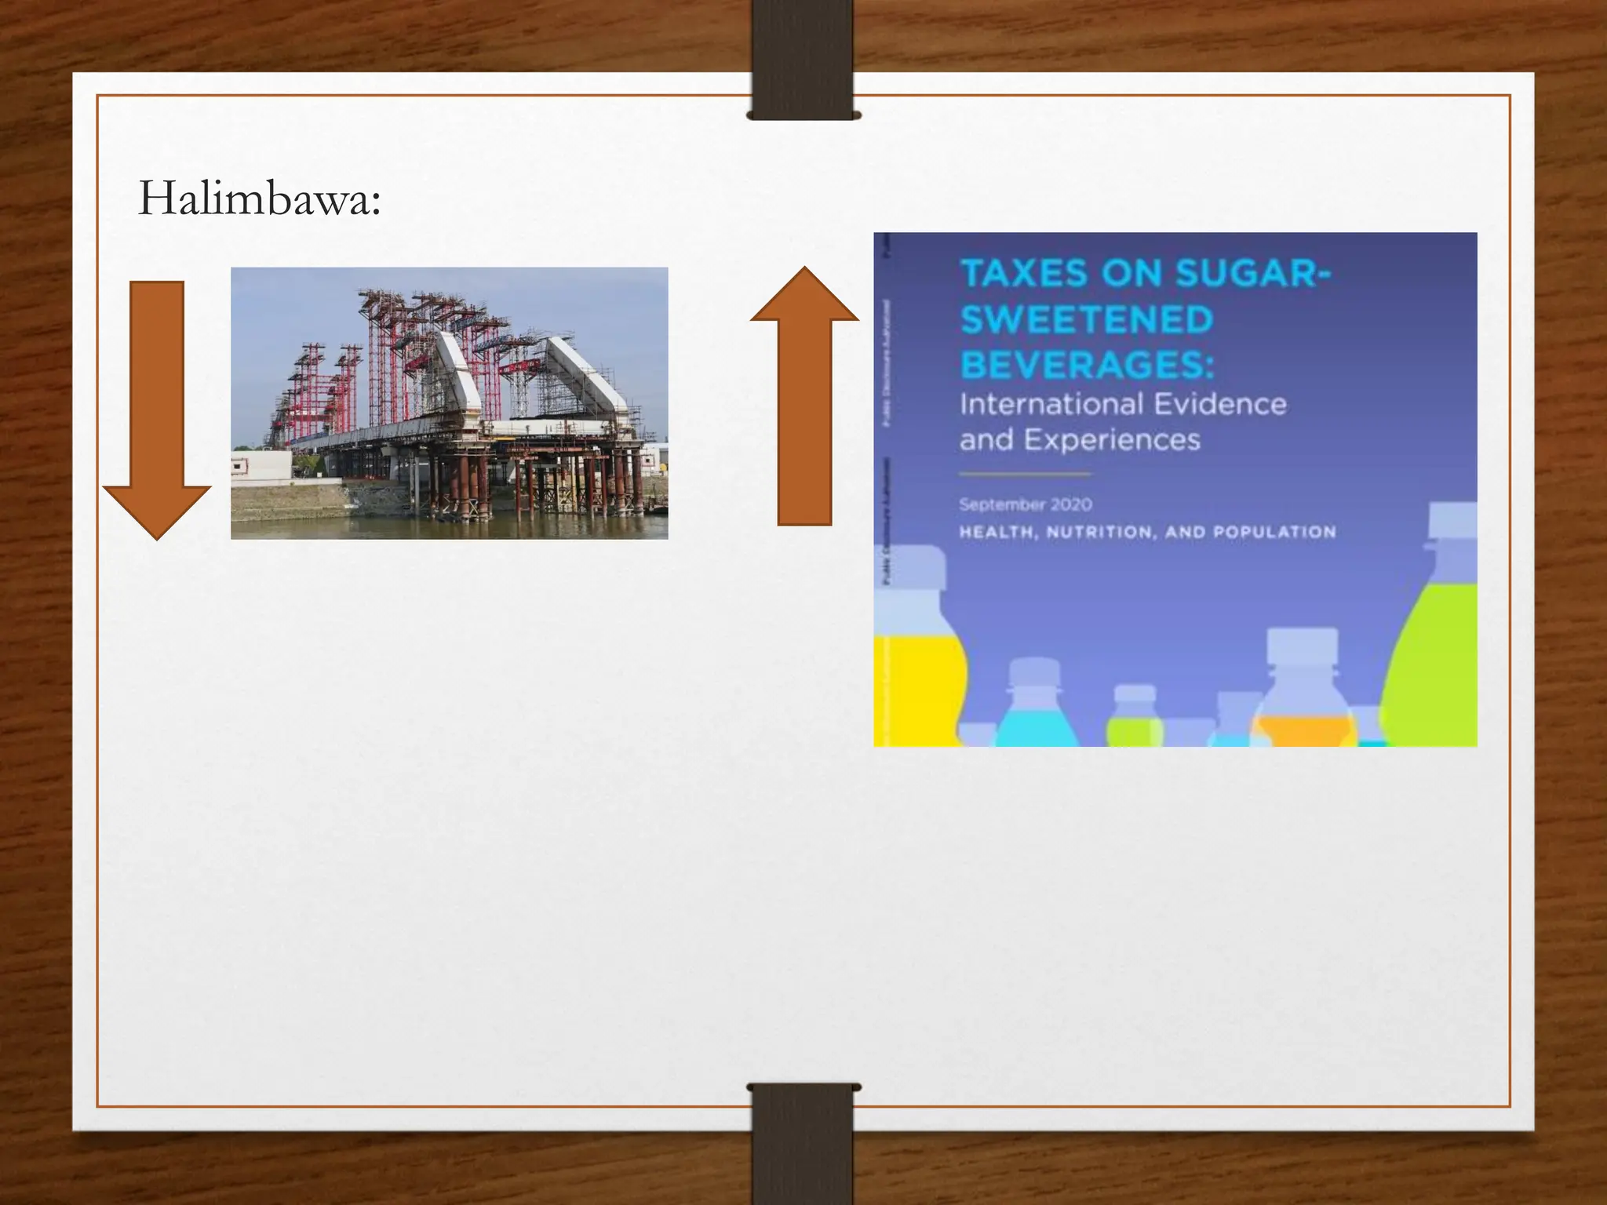Click the short yellow divider line on cover

point(1025,474)
